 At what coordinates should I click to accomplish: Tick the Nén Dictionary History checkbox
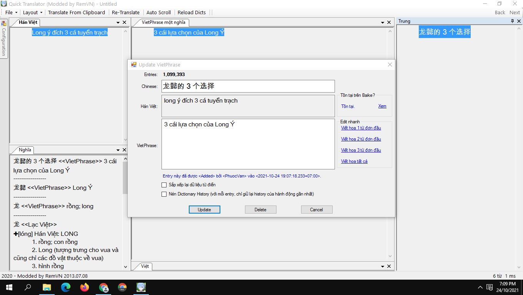164,194
